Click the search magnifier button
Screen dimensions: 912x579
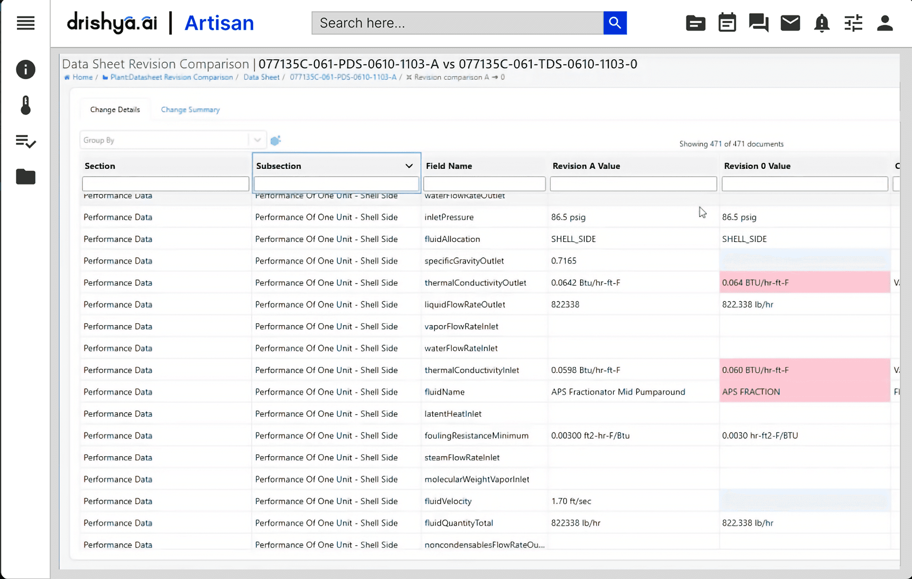(x=615, y=23)
